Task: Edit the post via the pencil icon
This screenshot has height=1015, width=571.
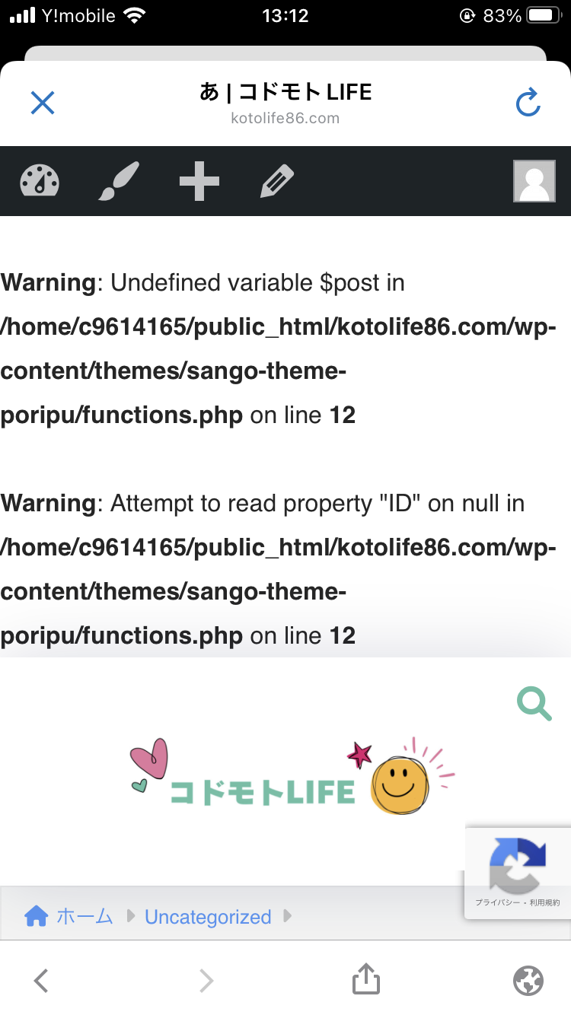Action: tap(278, 181)
